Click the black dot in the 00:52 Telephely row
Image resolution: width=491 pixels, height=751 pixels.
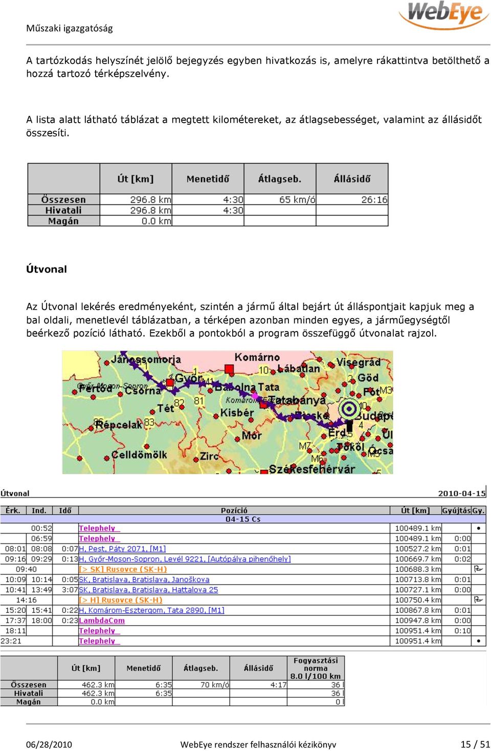coord(478,528)
